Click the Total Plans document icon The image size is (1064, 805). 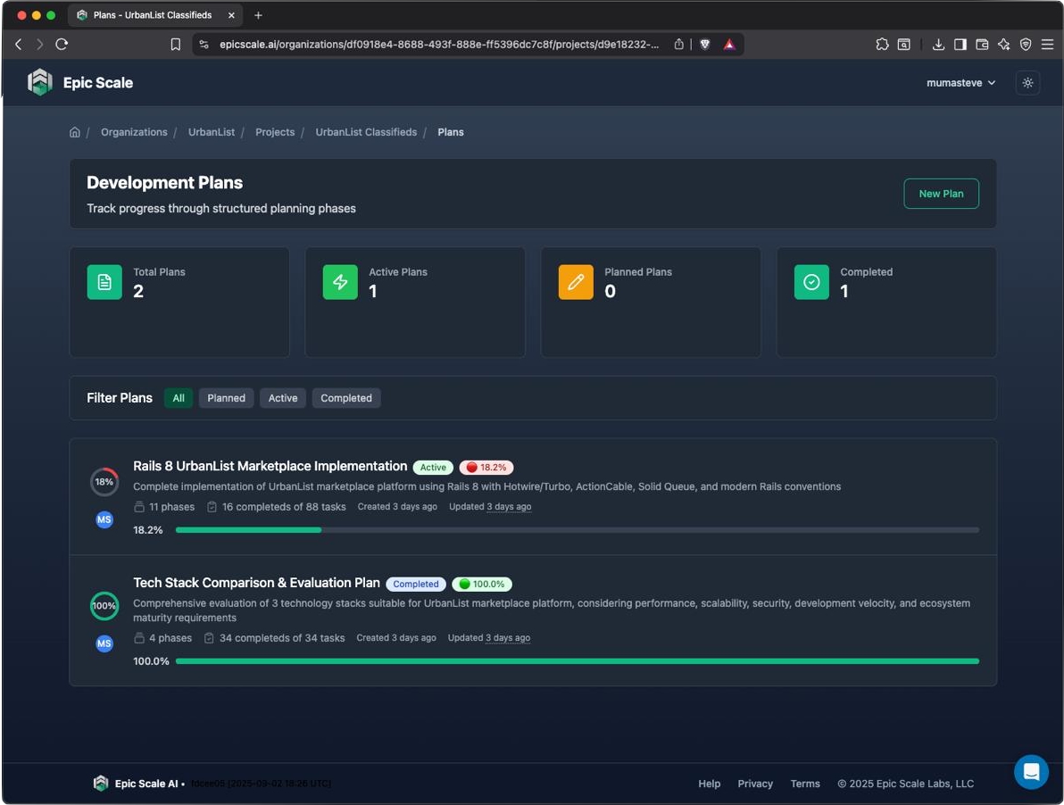[104, 282]
